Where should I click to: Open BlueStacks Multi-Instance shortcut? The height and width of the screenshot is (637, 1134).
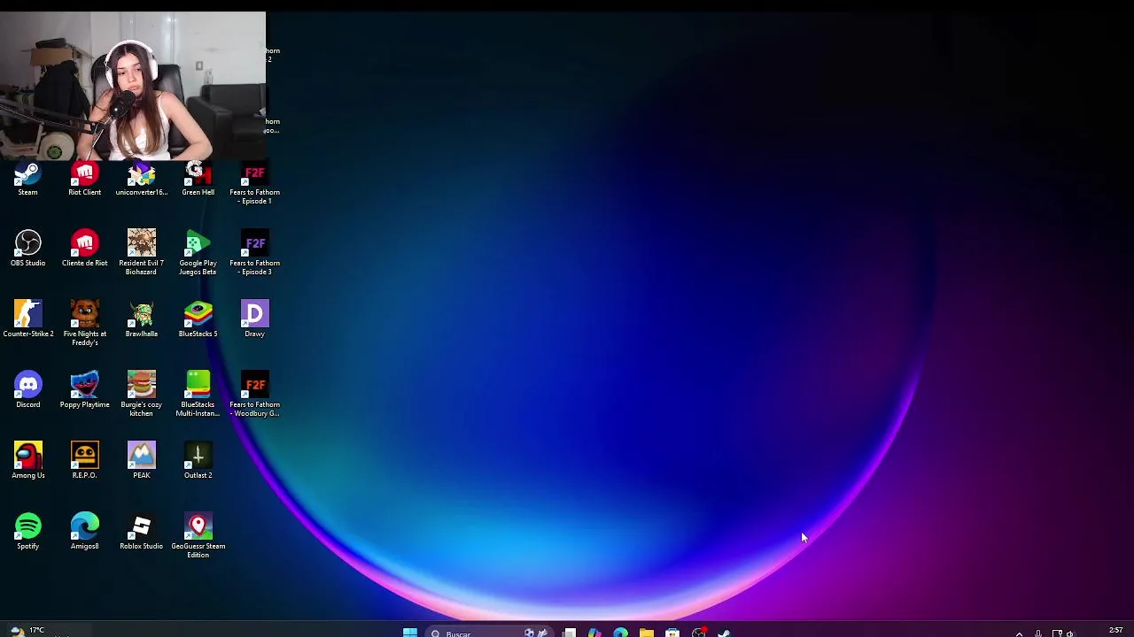[198, 395]
